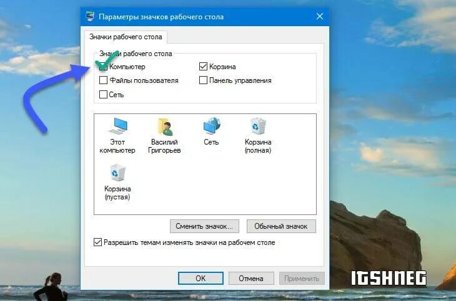Toggle Разрешить темам изменять значки checkbox
This screenshot has width=456, height=301.
click(x=97, y=242)
